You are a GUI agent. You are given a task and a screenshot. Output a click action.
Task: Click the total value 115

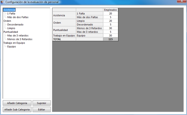tap(111, 39)
